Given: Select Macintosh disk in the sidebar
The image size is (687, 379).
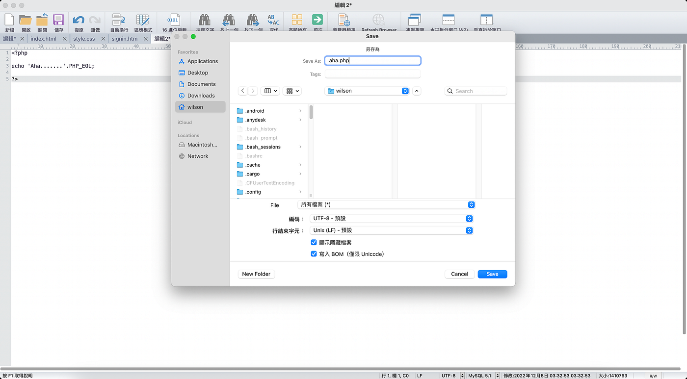Looking at the screenshot, I should [200, 145].
